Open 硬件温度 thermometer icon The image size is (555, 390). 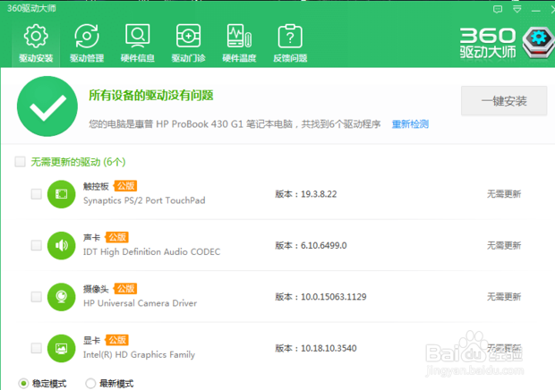[239, 43]
